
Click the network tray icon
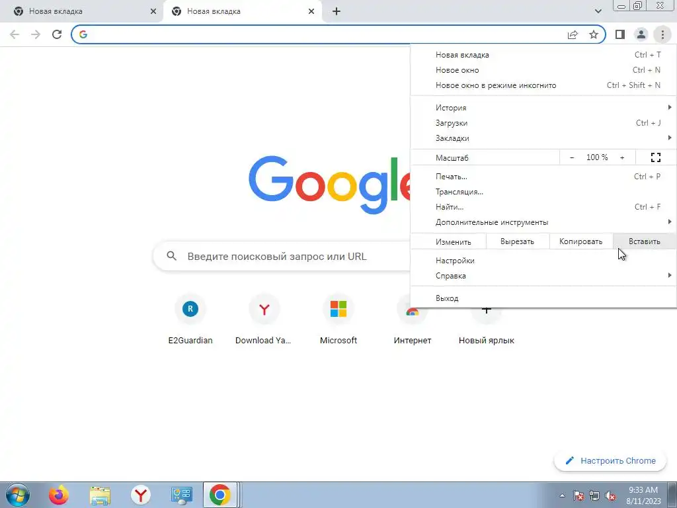[594, 495]
